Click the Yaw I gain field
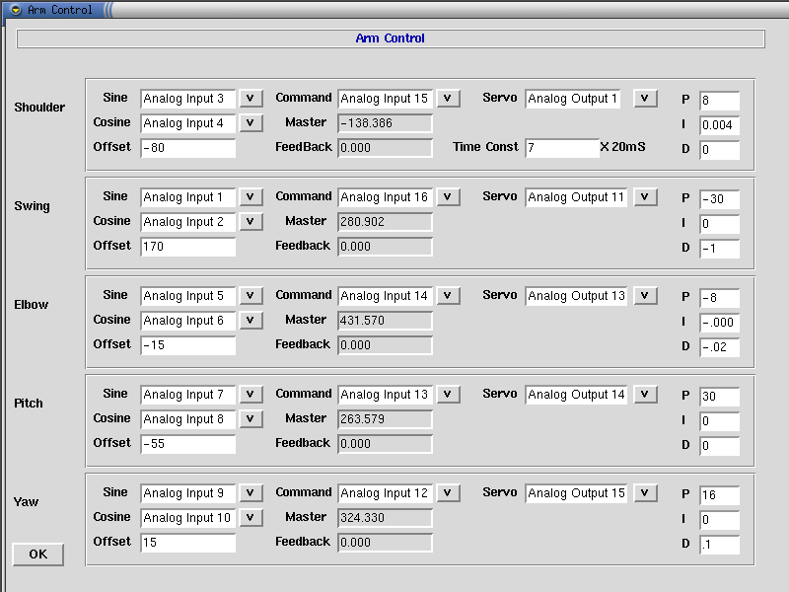Image resolution: width=789 pixels, height=592 pixels. (x=720, y=520)
